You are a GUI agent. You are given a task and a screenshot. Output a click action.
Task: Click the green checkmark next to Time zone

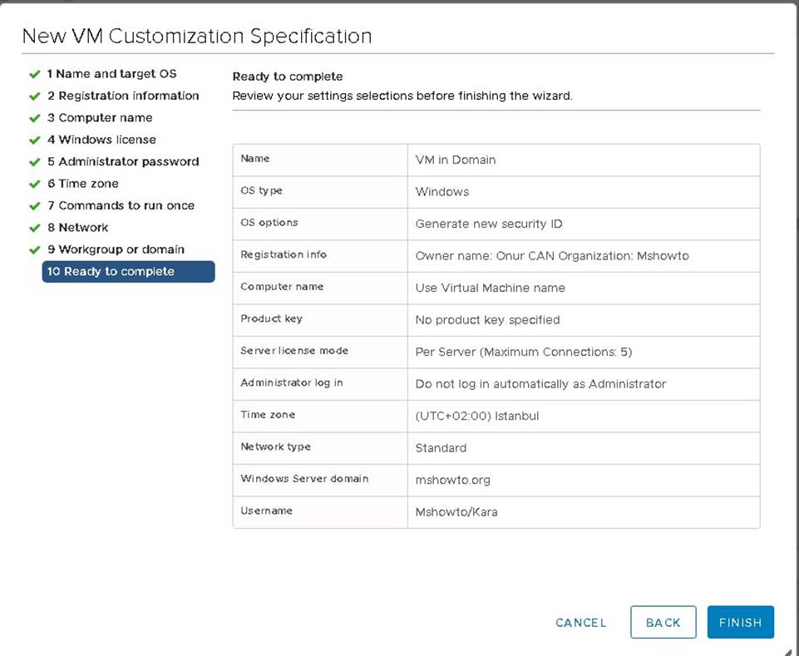(35, 184)
